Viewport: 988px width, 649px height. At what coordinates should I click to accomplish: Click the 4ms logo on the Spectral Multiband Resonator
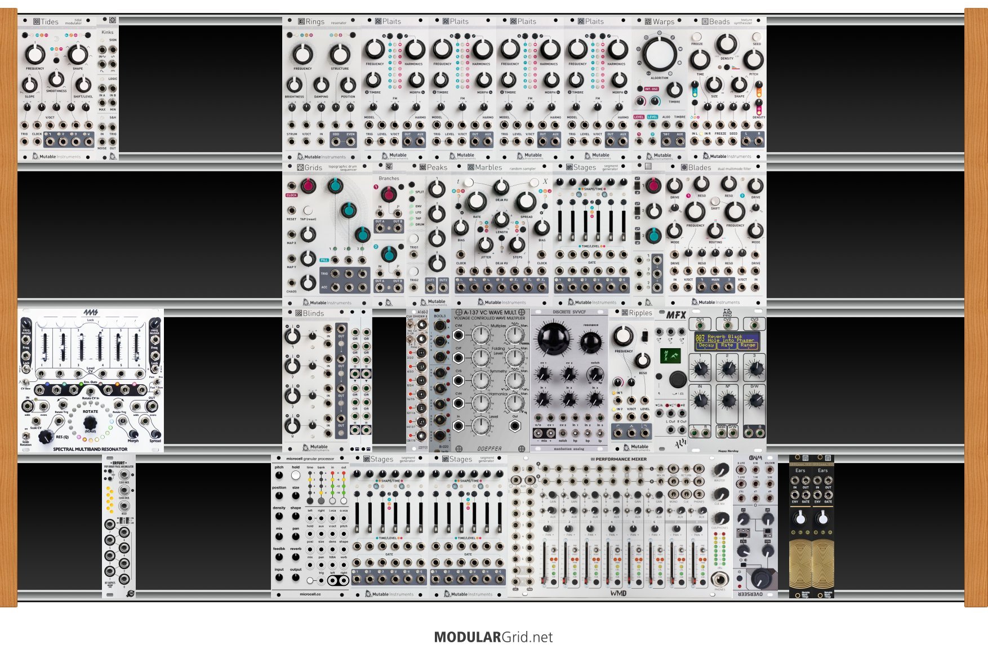coord(90,313)
